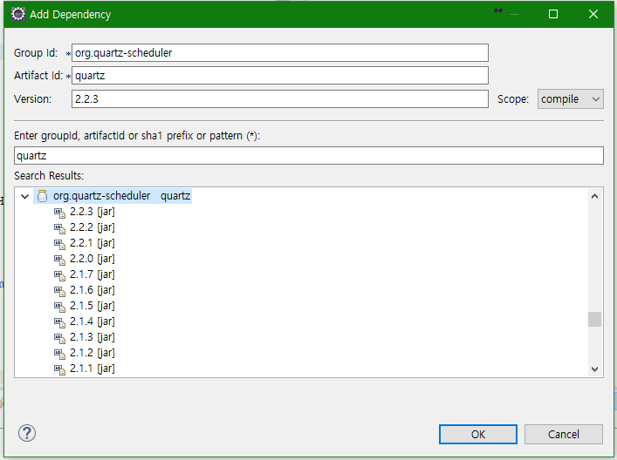
Task: Close the Add Dependency dialog
Action: (593, 14)
